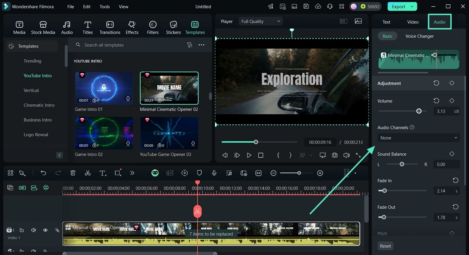Viewport: 469px width, 255px height.
Task: Hide the Video 1 track with eye icon
Action: tap(45, 230)
